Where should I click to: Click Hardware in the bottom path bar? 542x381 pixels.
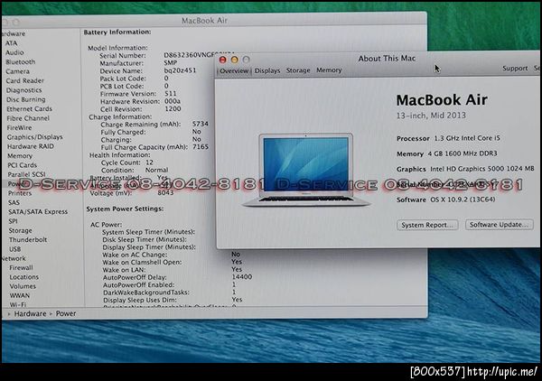pos(30,313)
